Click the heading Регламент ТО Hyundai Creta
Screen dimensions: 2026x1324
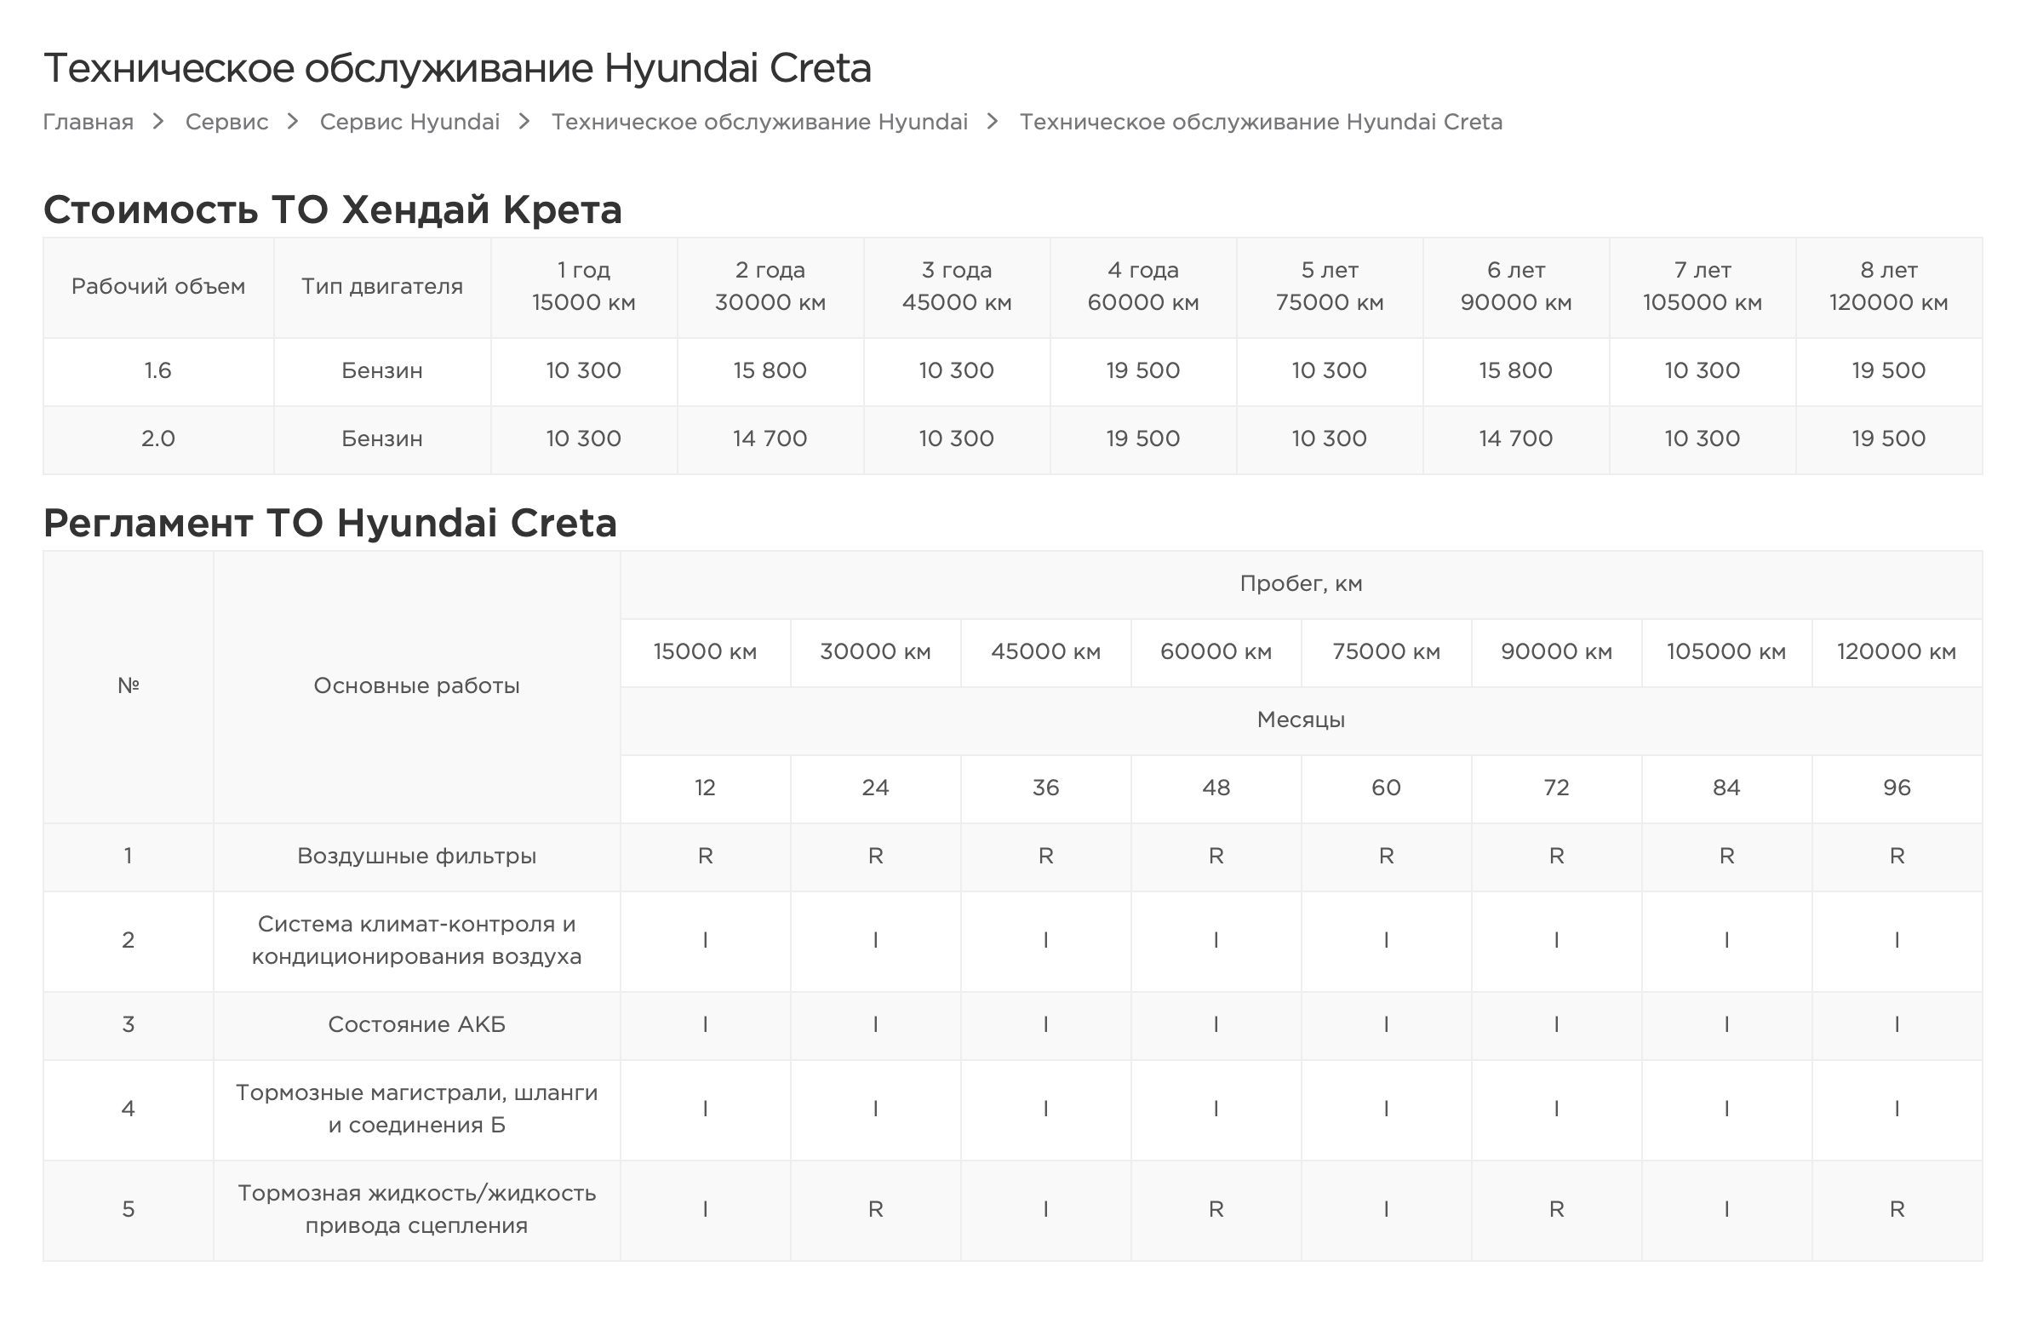point(330,523)
